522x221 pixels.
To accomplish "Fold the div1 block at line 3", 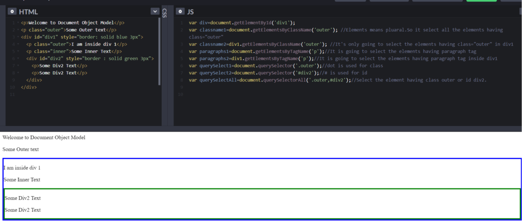I will pos(17,37).
